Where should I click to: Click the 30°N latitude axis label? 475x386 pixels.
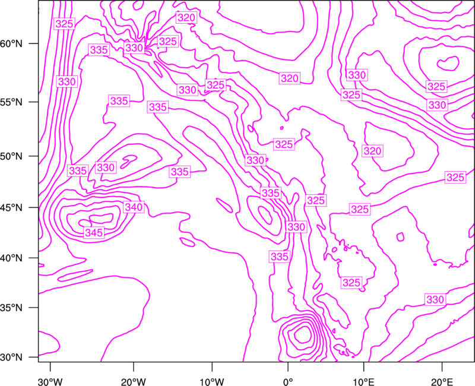tap(11, 357)
